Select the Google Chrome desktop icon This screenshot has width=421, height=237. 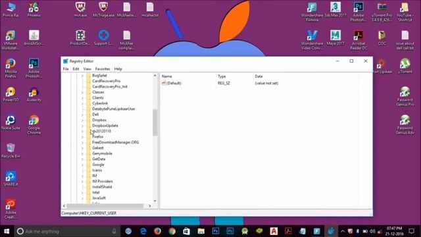34,124
